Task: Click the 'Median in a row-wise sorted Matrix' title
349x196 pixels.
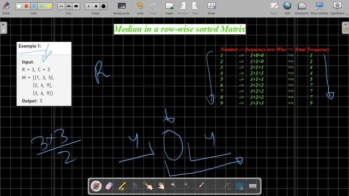Action: tap(180, 29)
